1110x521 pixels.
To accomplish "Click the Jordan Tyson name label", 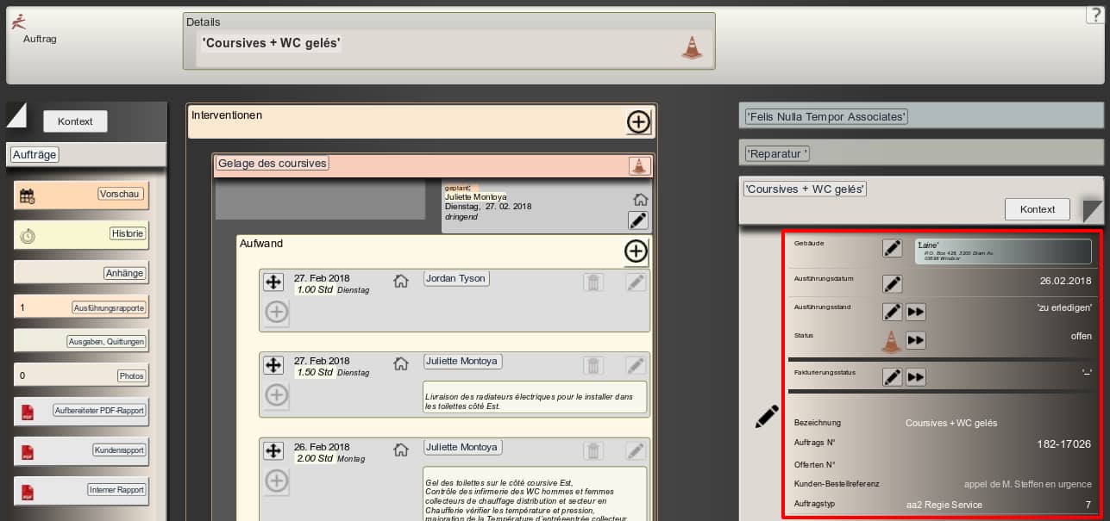I will coord(456,278).
